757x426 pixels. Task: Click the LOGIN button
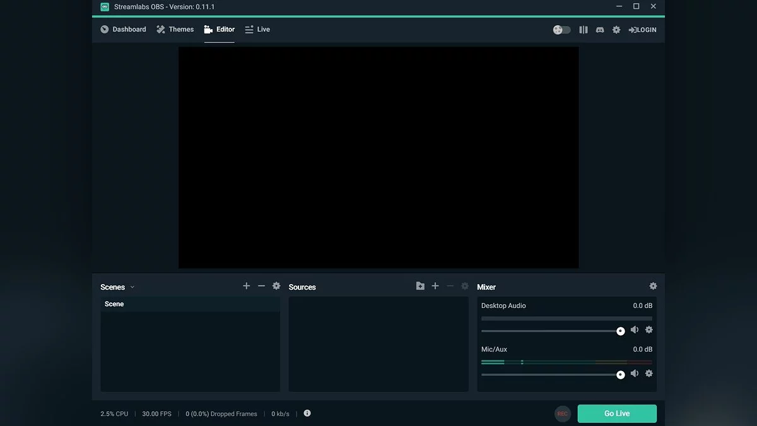click(x=642, y=30)
